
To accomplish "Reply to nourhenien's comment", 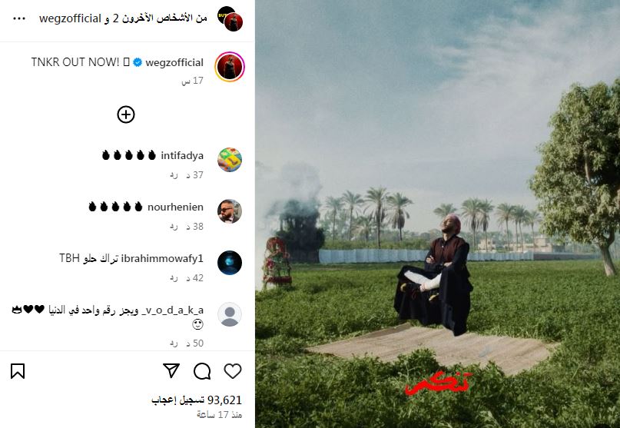I will click(x=174, y=226).
